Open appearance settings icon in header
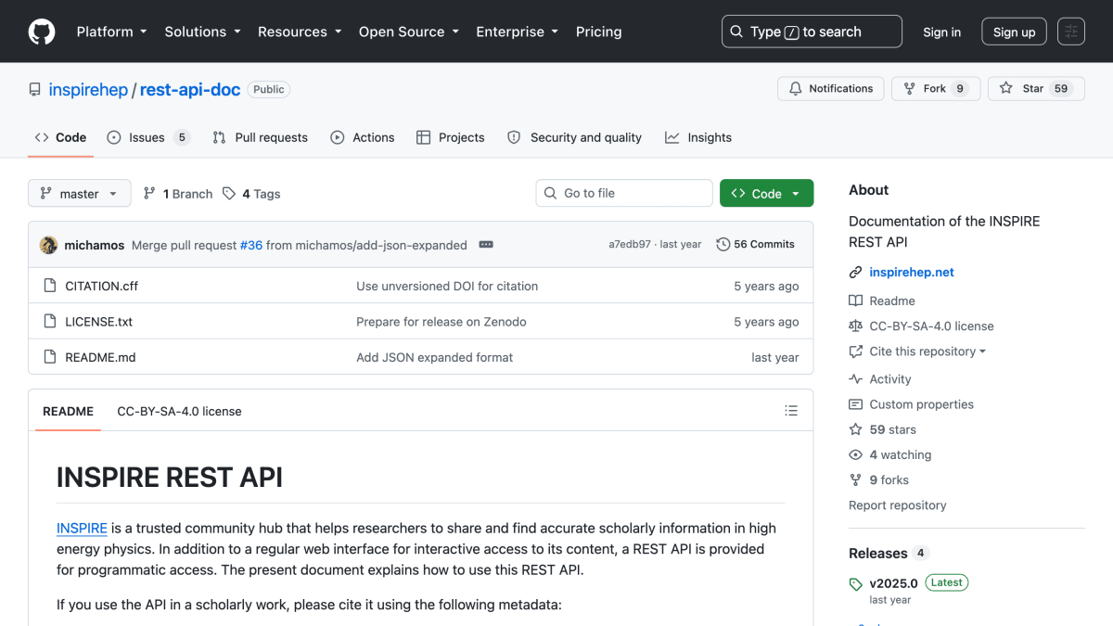Viewport: 1113px width, 626px height. [1071, 32]
